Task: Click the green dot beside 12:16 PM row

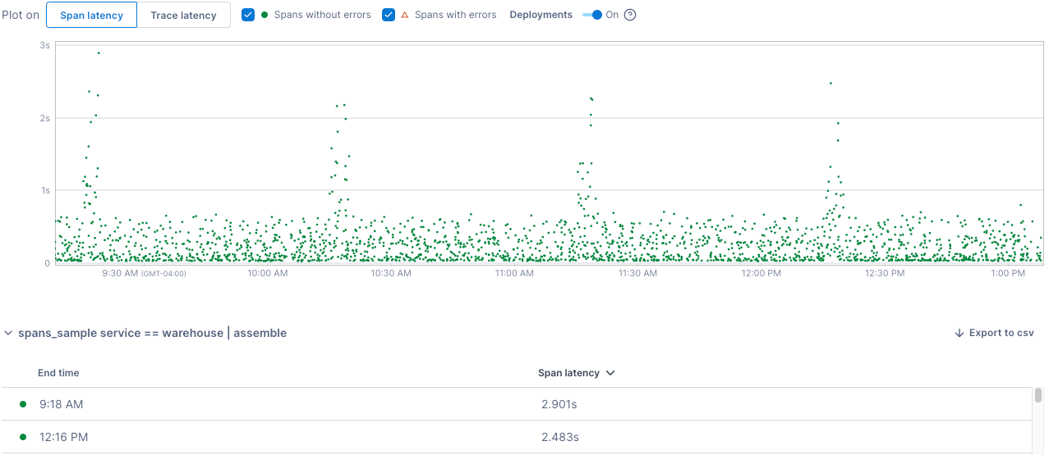Action: pyautogui.click(x=23, y=437)
